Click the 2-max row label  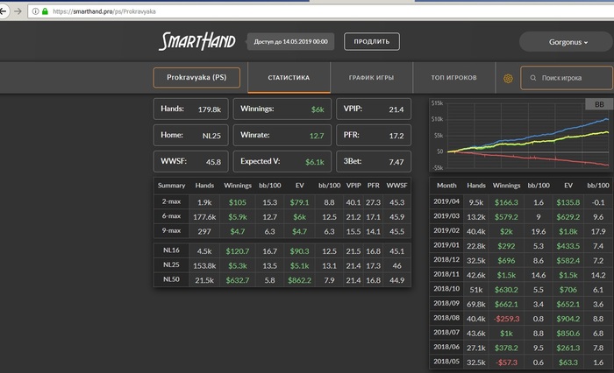point(171,201)
